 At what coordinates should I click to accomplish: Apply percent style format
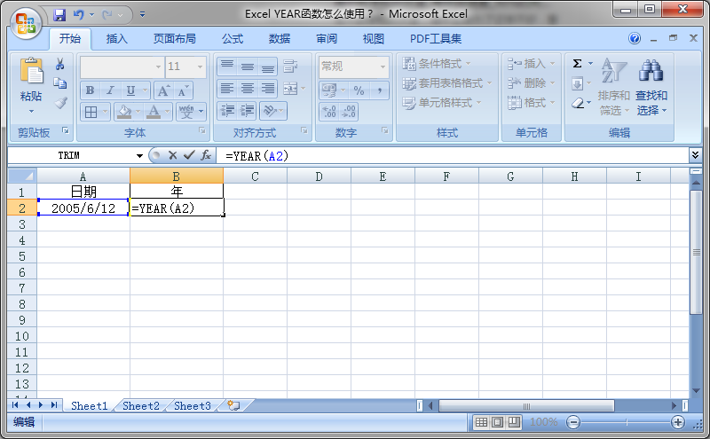point(359,90)
